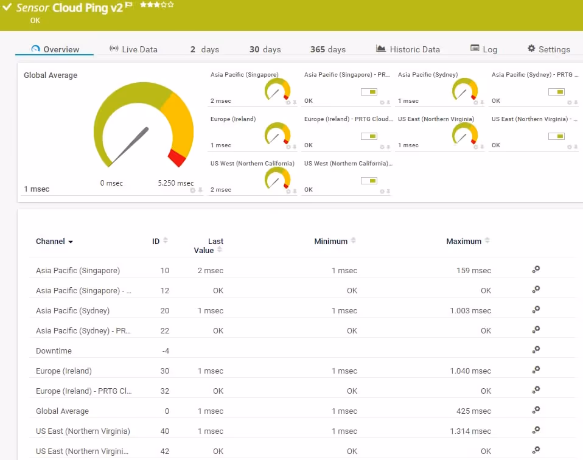Click the flag icon beside Cloud Ping v2

click(x=129, y=5)
